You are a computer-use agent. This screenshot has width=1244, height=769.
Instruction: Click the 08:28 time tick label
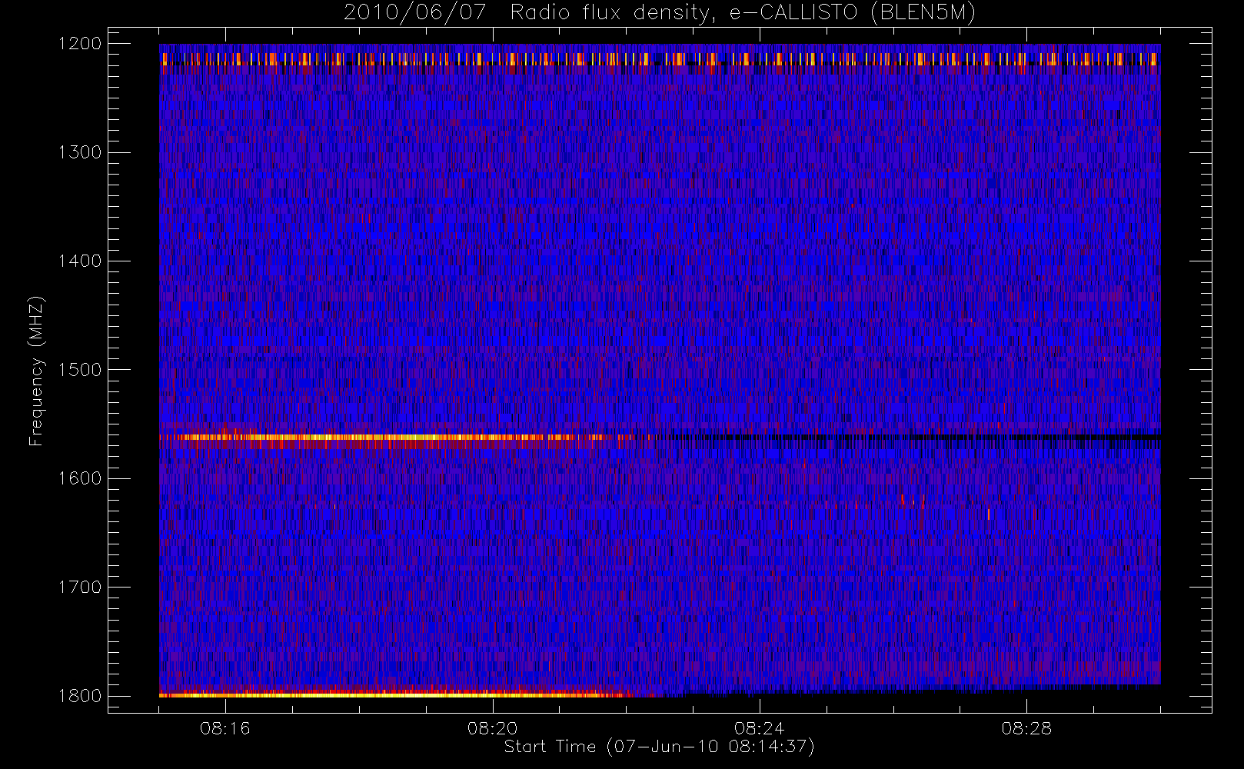tap(1026, 728)
